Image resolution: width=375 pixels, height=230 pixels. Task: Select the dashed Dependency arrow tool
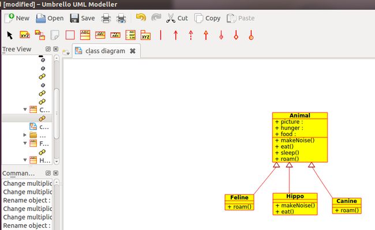point(190,35)
